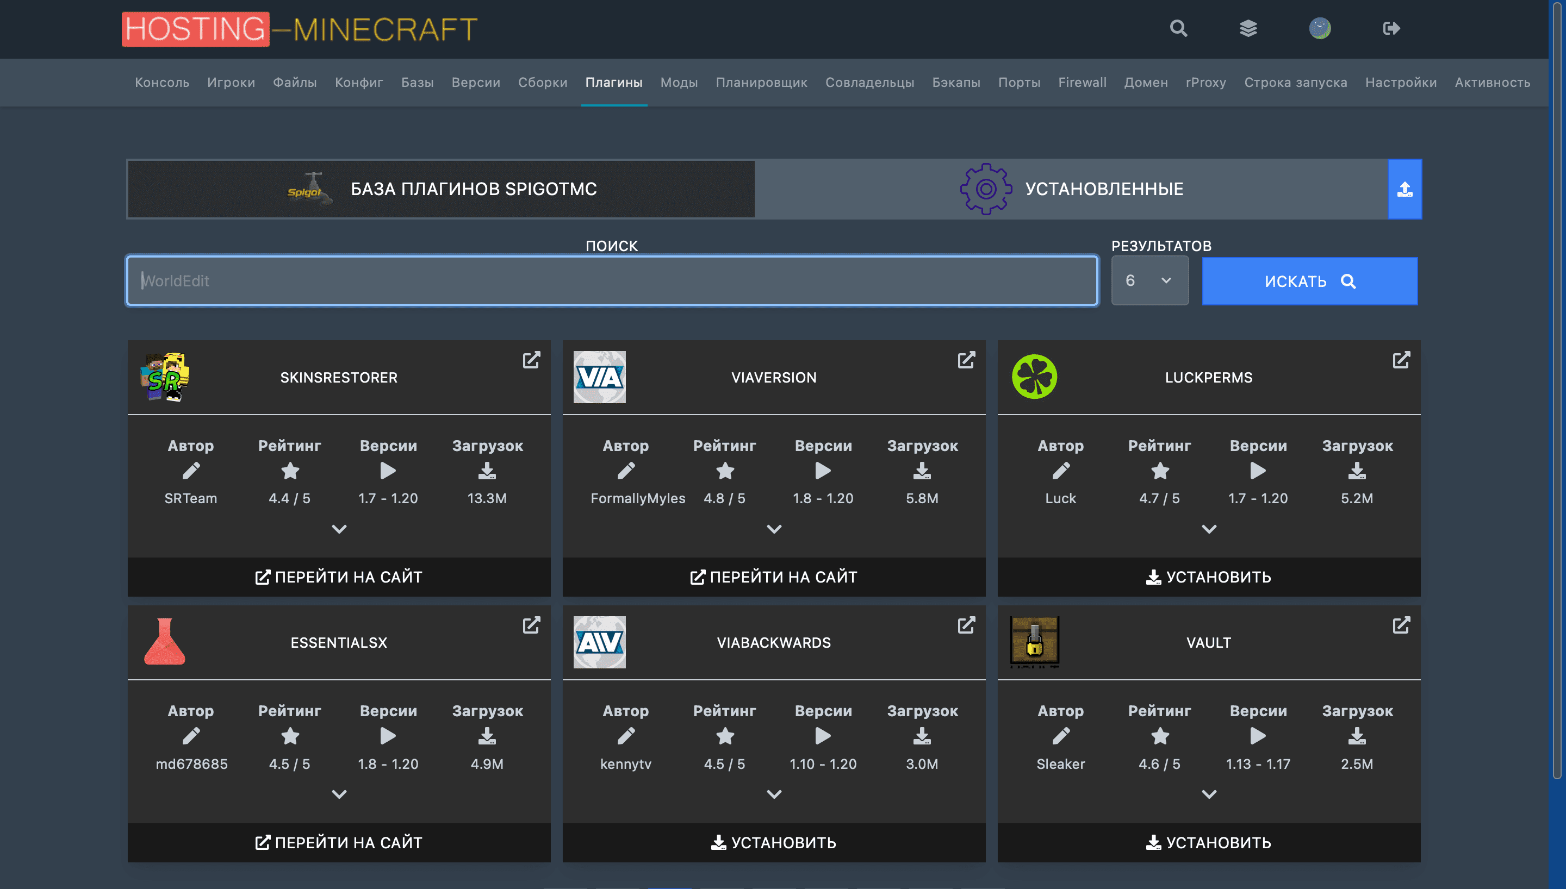Screen dimensions: 1566x889
Task: Select База плагинов SpigotMC tab
Action: [441, 189]
